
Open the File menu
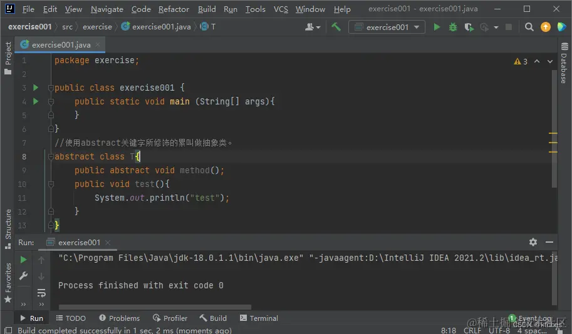[28, 9]
